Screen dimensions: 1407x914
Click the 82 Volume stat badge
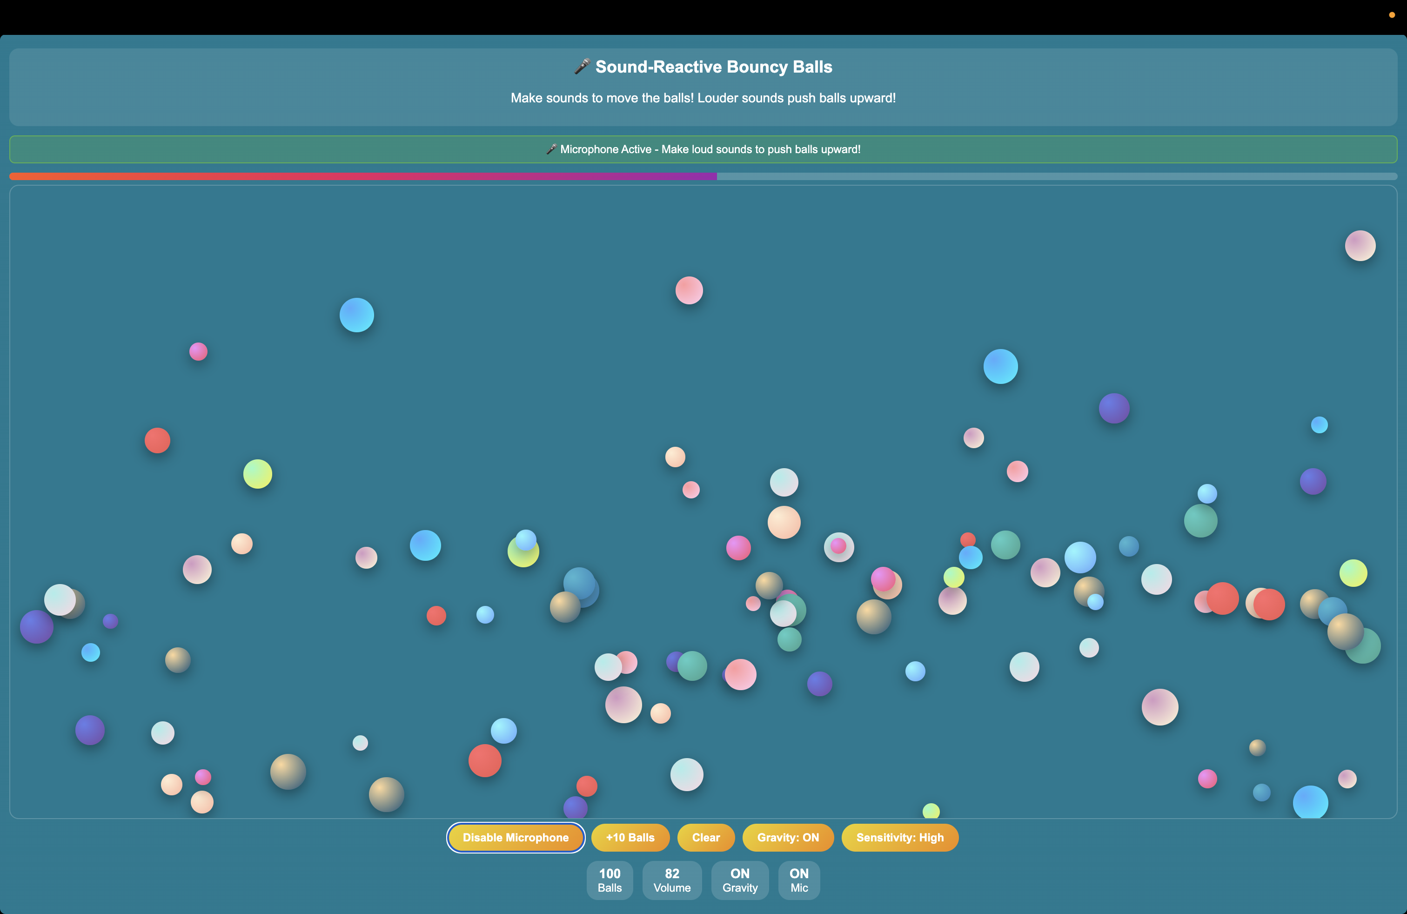(x=671, y=880)
